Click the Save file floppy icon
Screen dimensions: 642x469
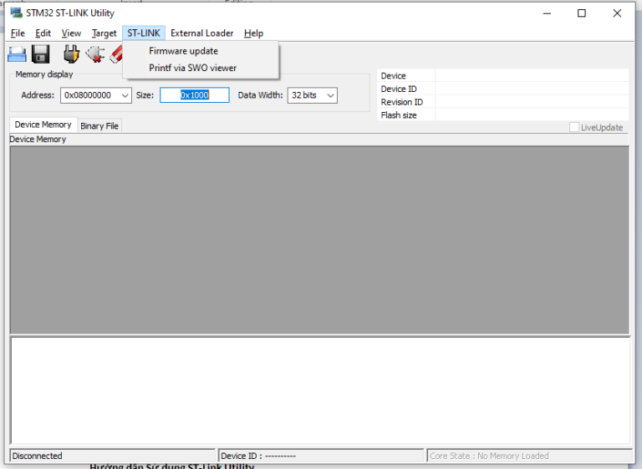[41, 54]
